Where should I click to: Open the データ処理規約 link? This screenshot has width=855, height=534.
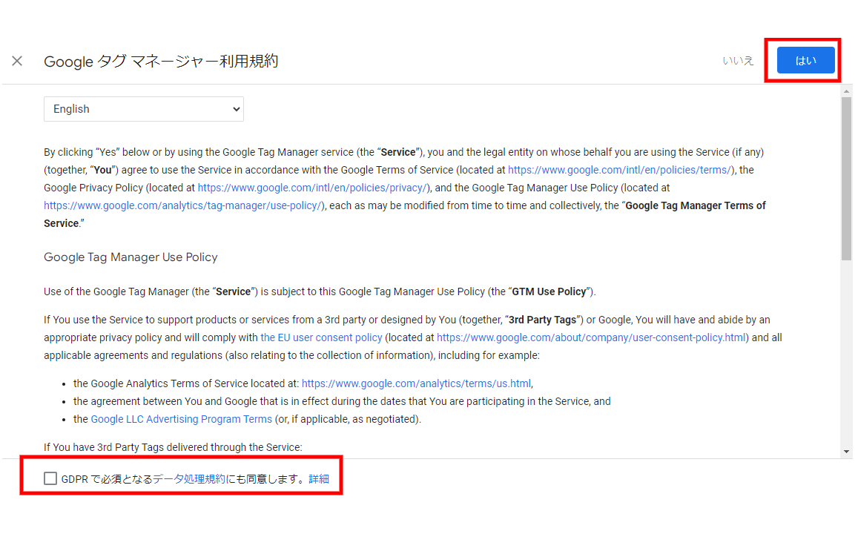click(x=189, y=479)
